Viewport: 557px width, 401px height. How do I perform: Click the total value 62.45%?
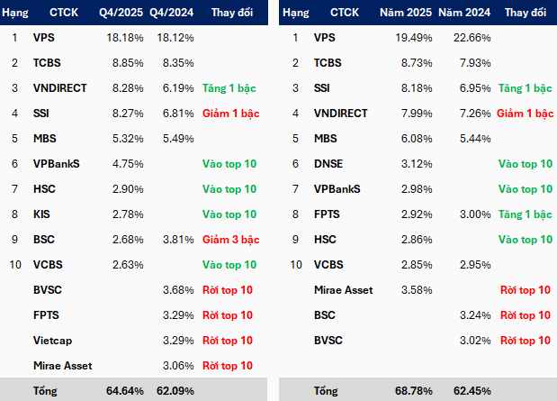point(472,392)
